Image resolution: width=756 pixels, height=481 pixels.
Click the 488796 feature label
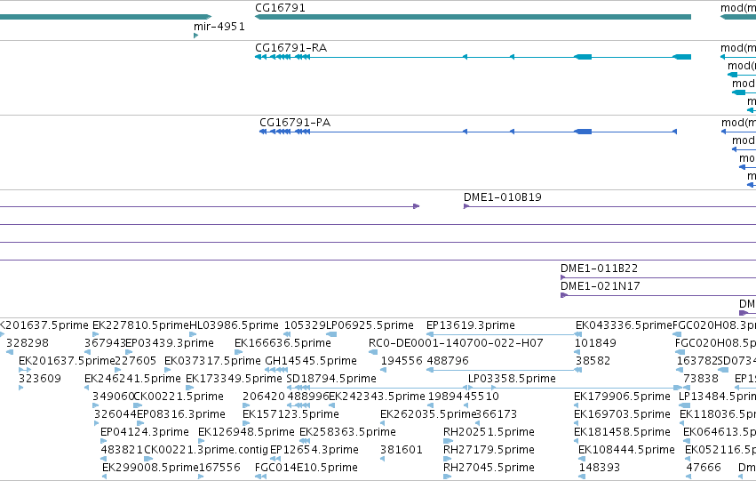pos(448,361)
